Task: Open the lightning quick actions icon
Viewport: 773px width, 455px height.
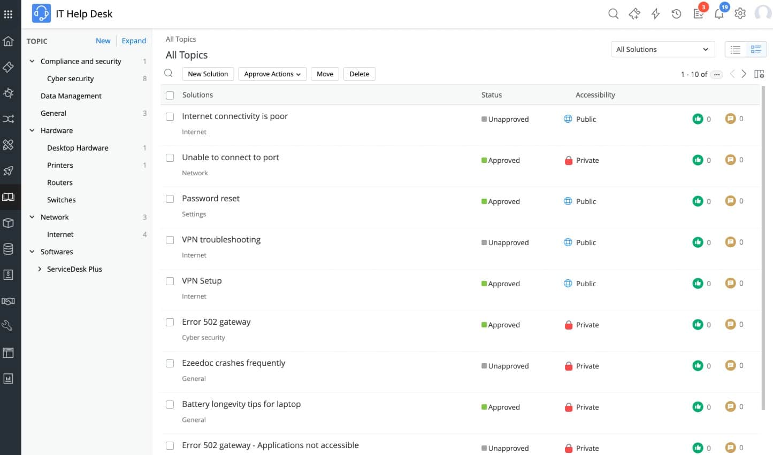Action: tap(655, 14)
